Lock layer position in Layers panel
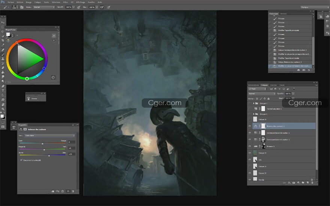This screenshot has height=206, width=330. pos(264,99)
